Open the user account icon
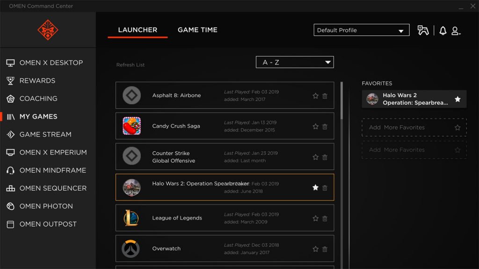The height and width of the screenshot is (269, 479). 456,31
